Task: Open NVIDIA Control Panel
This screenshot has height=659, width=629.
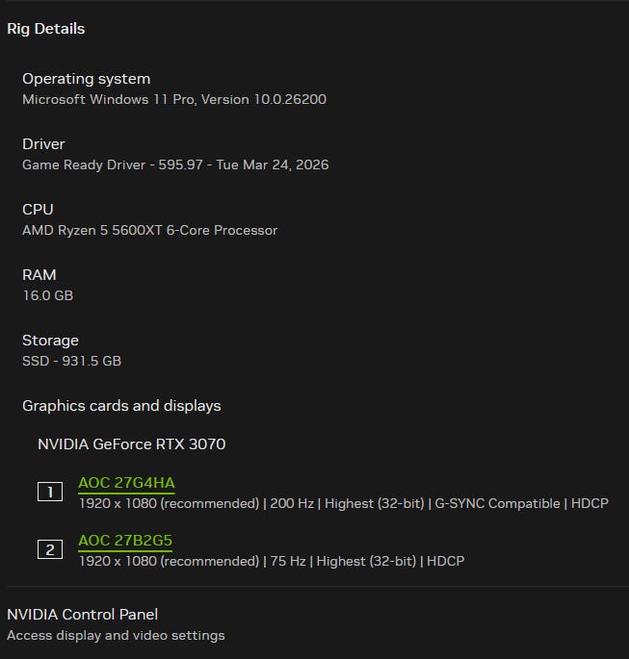Action: [82, 615]
